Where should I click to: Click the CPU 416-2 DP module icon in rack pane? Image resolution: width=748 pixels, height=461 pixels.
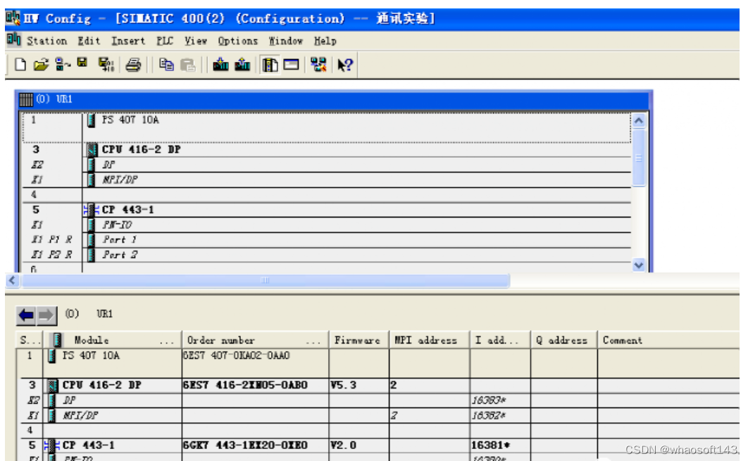click(92, 150)
